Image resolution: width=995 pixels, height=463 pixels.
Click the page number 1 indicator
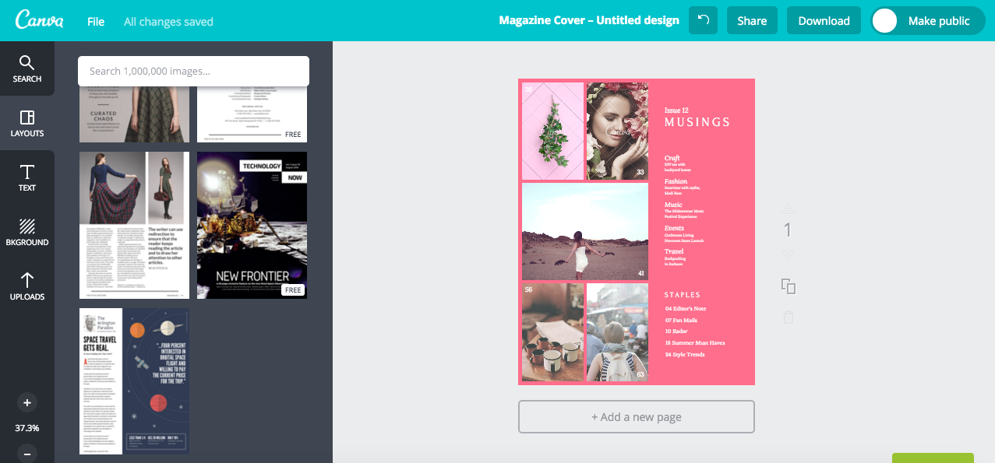pos(789,230)
